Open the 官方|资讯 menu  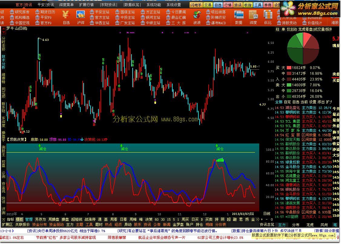pyautogui.click(x=24, y=5)
